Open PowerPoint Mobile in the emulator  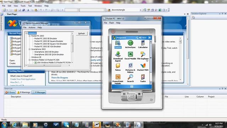pos(118,79)
